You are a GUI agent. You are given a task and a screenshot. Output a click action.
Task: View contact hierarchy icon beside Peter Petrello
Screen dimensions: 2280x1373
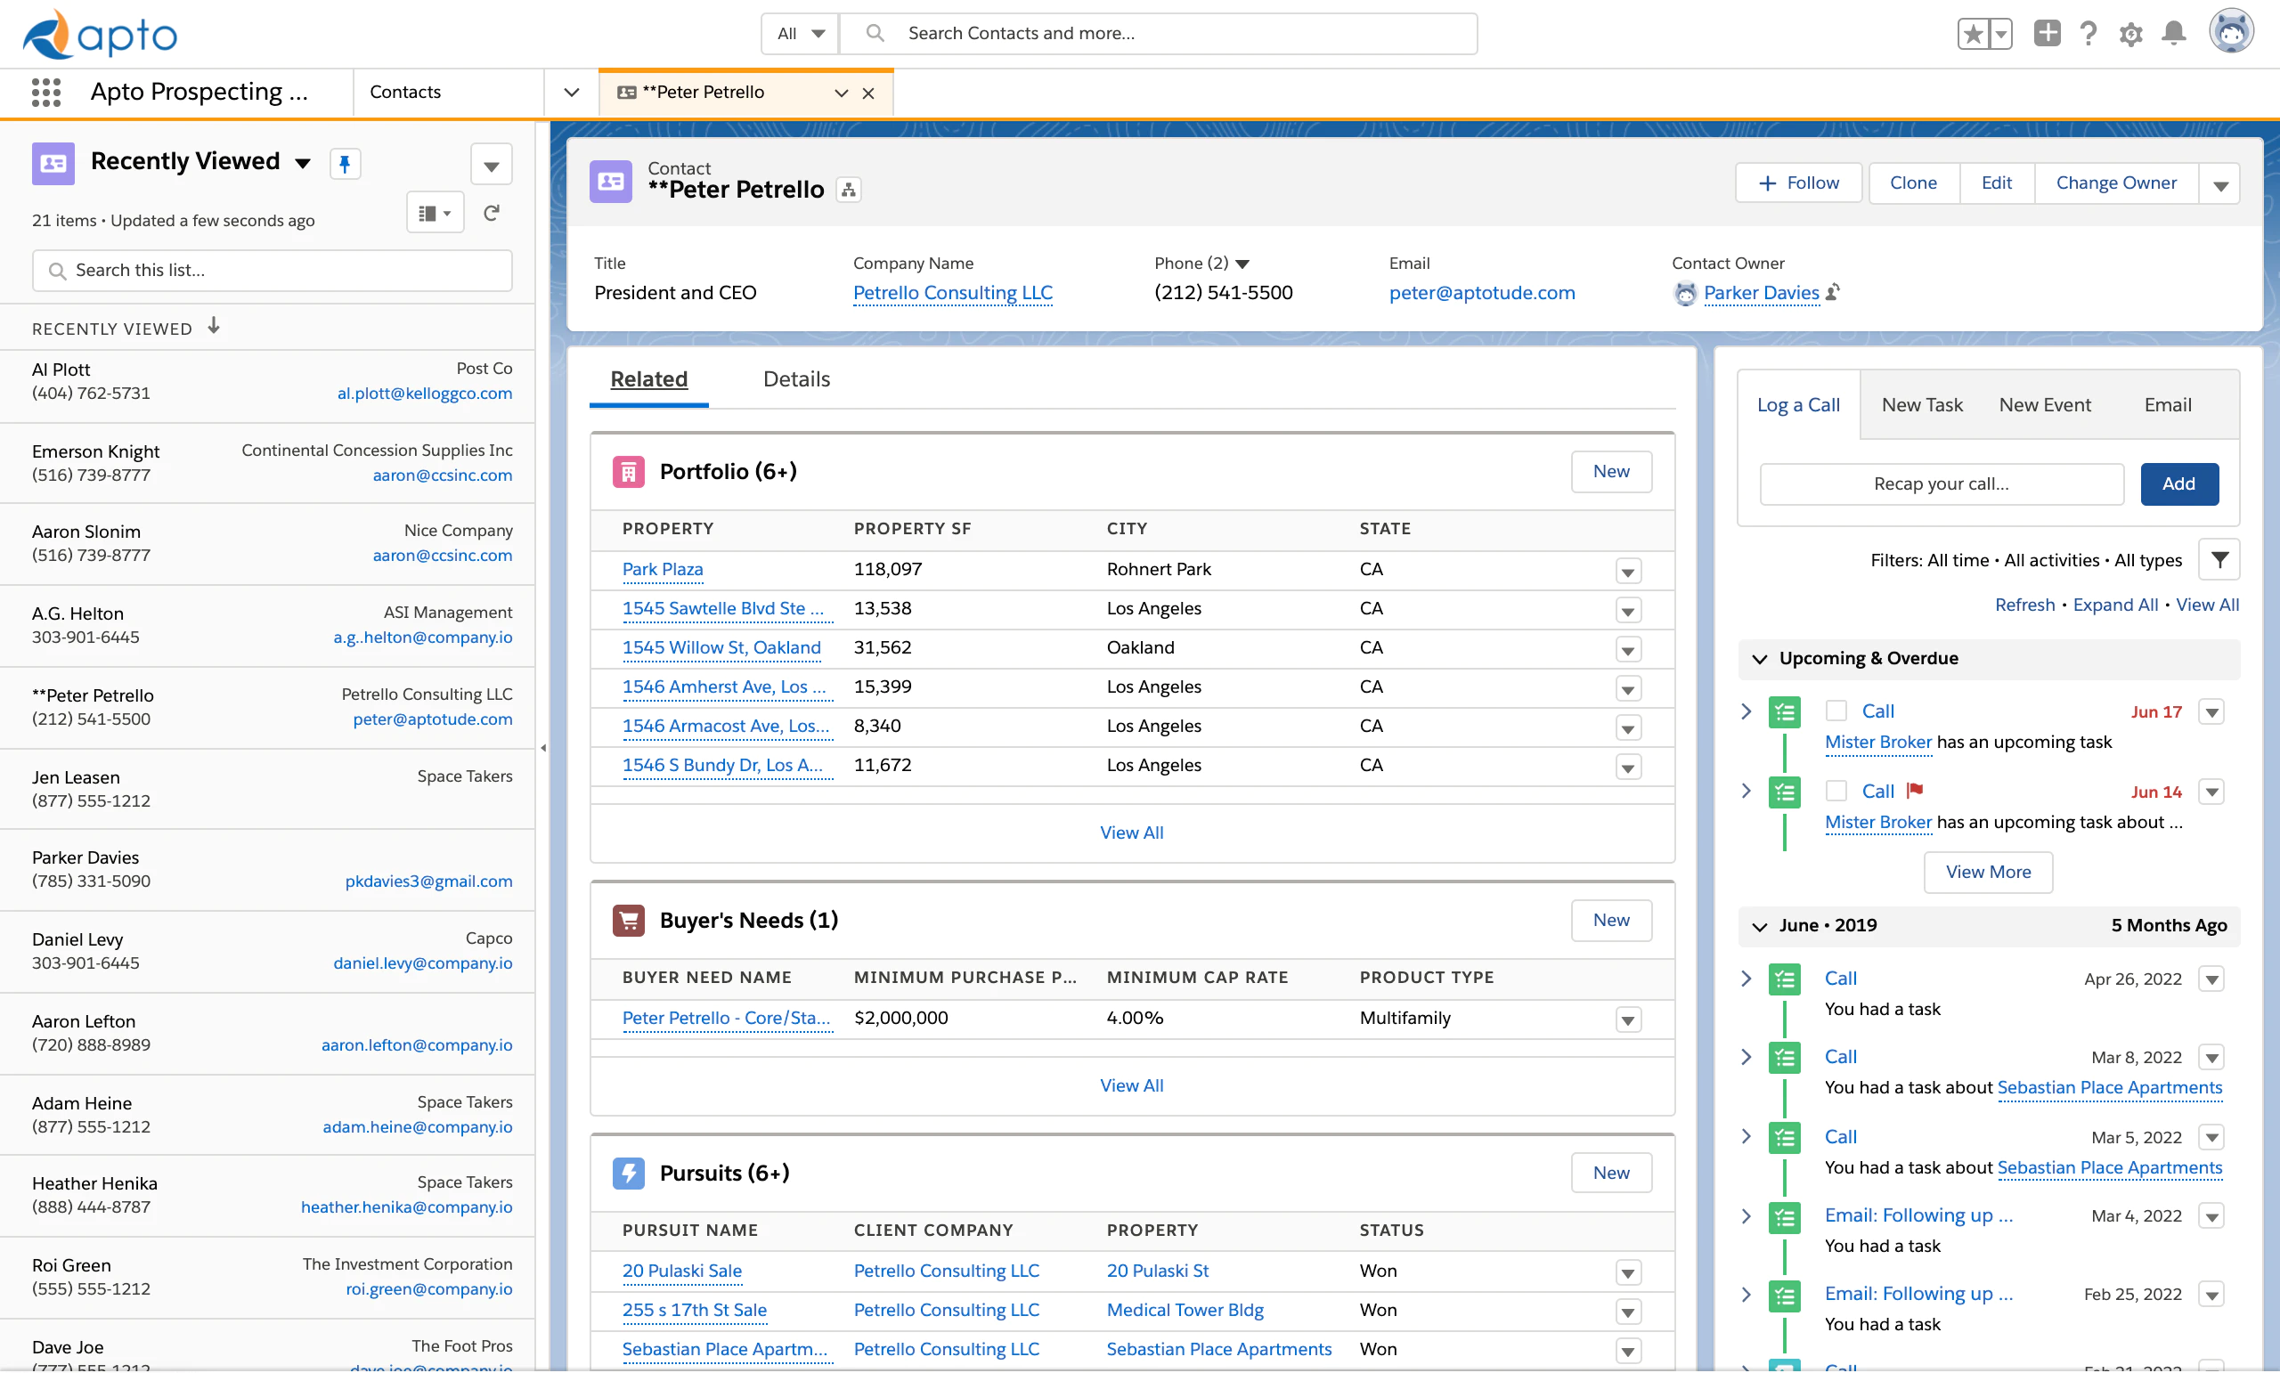pos(848,190)
